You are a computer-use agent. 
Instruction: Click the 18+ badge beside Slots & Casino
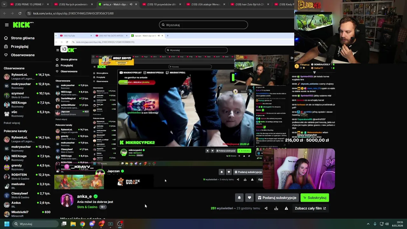point(103,207)
